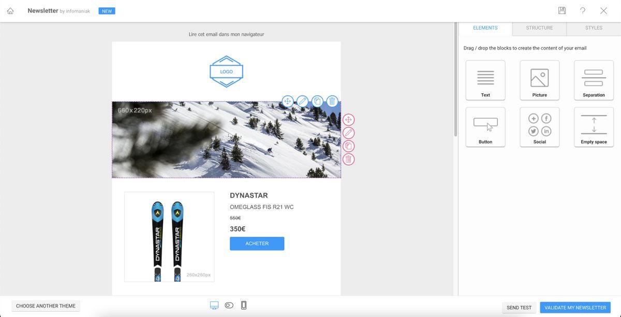The width and height of the screenshot is (621, 317).
Task: Select the snowy mountain banner image
Action: 226,140
